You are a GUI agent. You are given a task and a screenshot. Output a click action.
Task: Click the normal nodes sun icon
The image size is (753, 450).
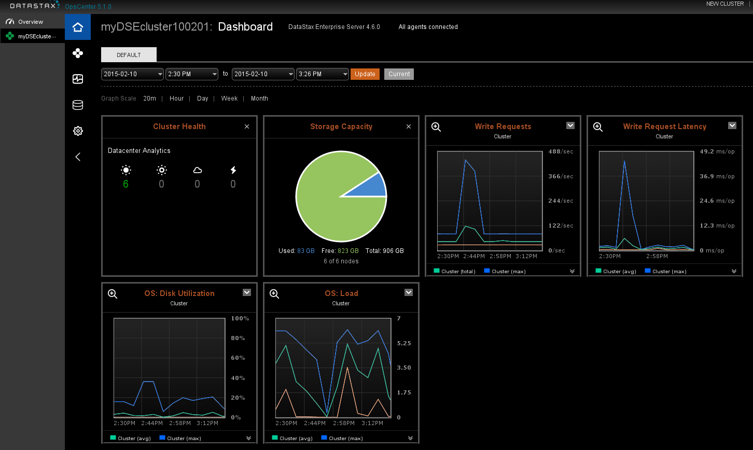(126, 170)
